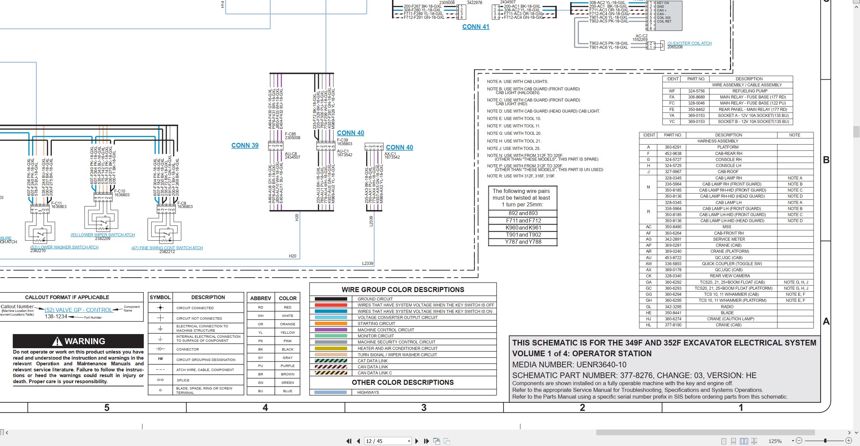Open the (53) LOWER WIPER SWITCH ATCH link

103,235
